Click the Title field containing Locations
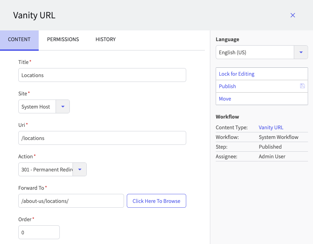This screenshot has width=313, height=244. [x=102, y=75]
